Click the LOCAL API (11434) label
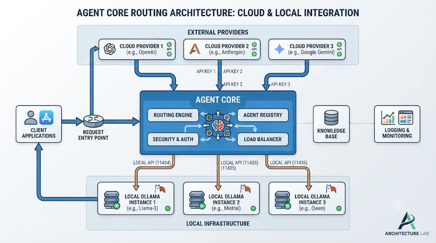436x243 pixels. point(152,163)
